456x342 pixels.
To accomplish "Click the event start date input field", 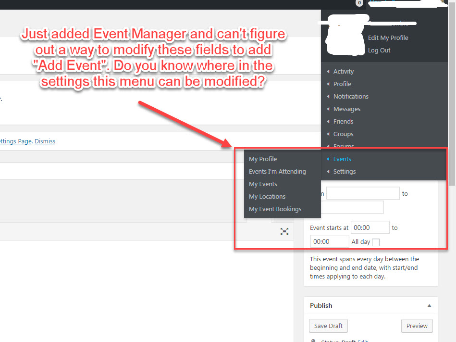I will tap(363, 194).
